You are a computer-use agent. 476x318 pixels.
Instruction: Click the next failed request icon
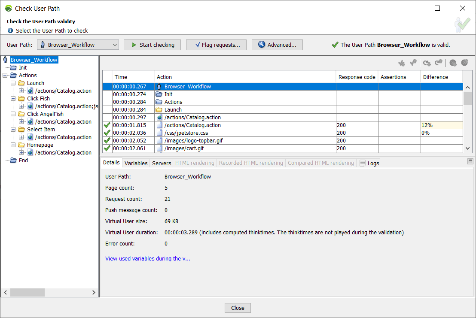[x=453, y=63]
